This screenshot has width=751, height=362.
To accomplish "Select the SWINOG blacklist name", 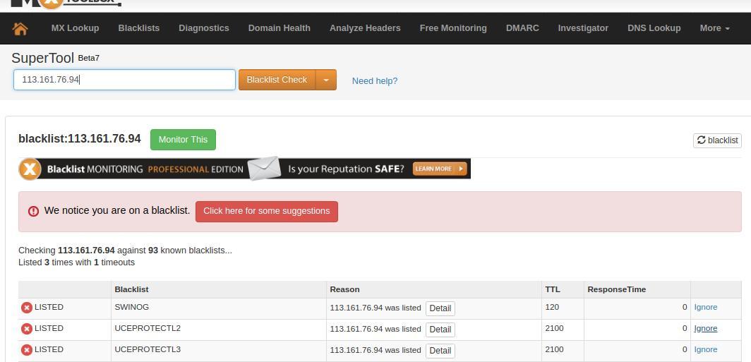I will click(x=132, y=307).
